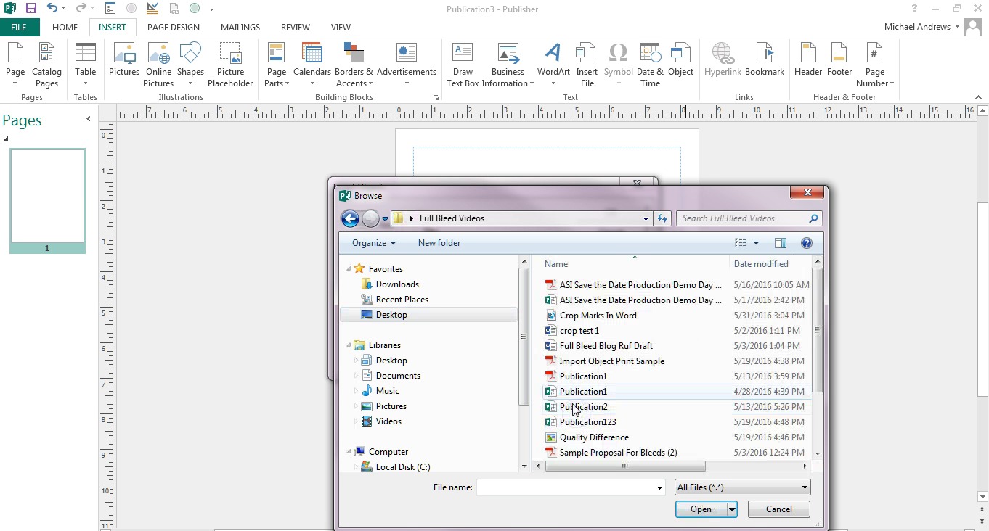Viewport: 989px width, 531px height.
Task: Click the Back arrow in Browse dialog
Action: tap(350, 218)
